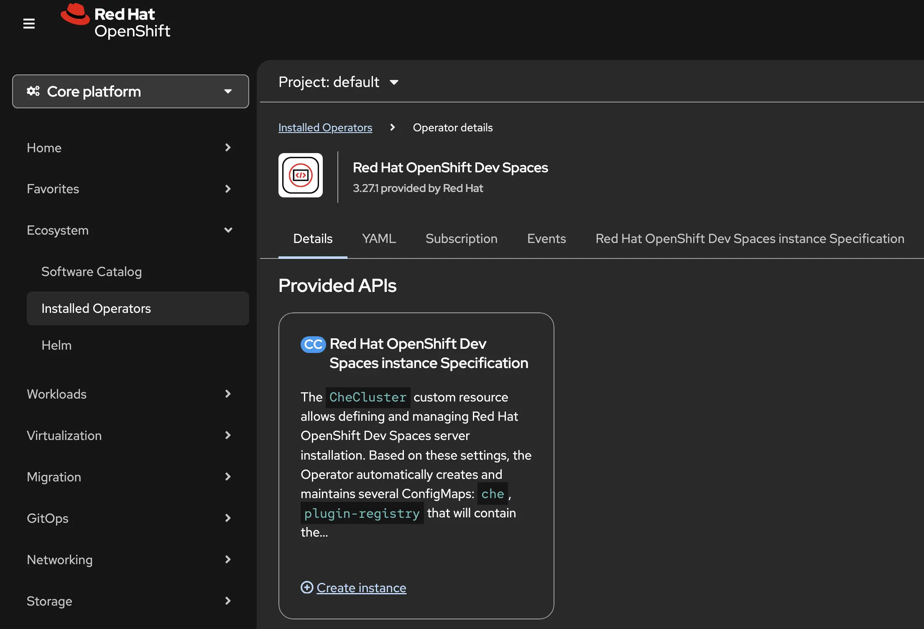Toggle the hamburger navigation menu
The width and height of the screenshot is (924, 629).
pos(29,23)
